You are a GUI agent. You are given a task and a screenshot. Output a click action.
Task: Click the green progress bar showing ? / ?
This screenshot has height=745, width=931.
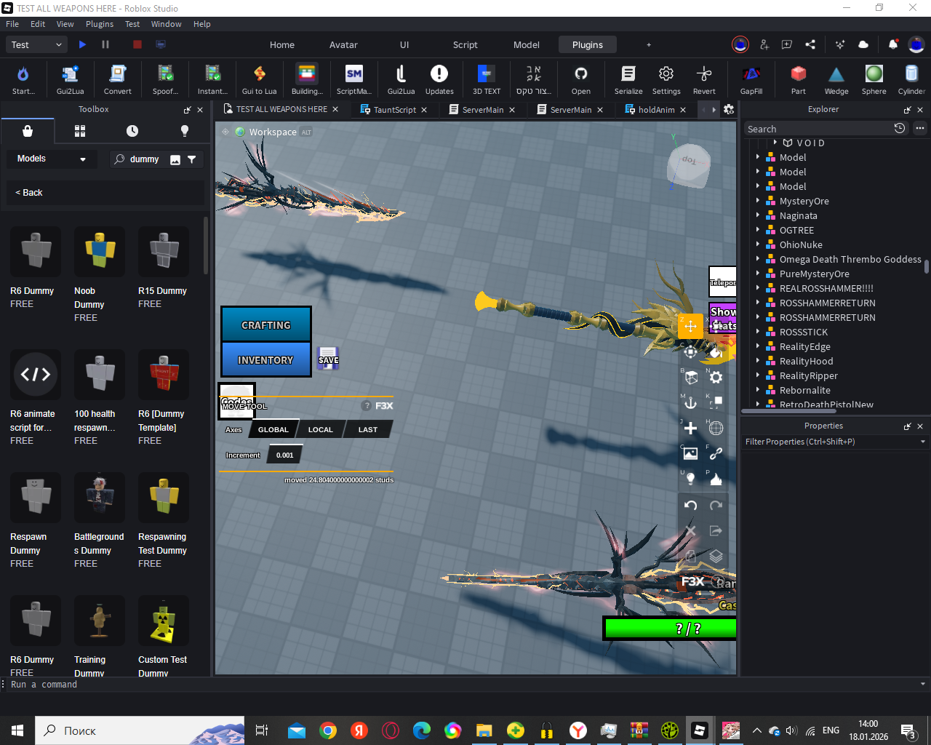point(670,629)
